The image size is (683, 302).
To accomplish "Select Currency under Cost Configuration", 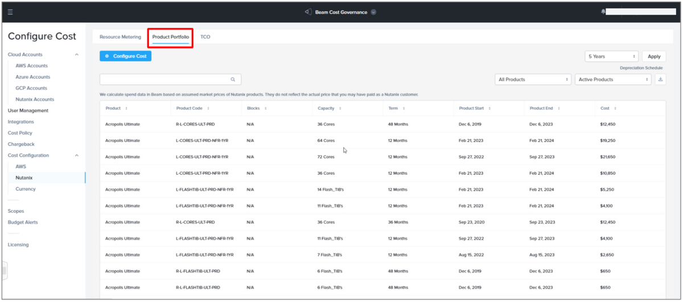I will (25, 189).
